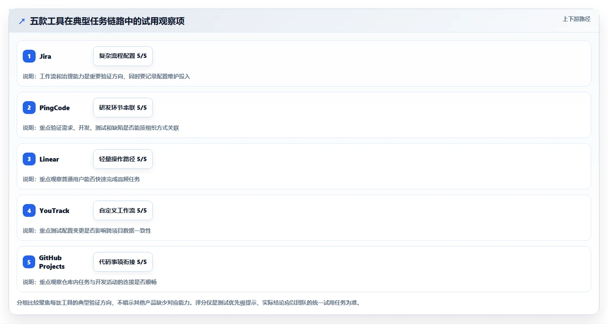
Task: Click the footer note starting with 分组比较聚焦
Action: [x=188, y=303]
